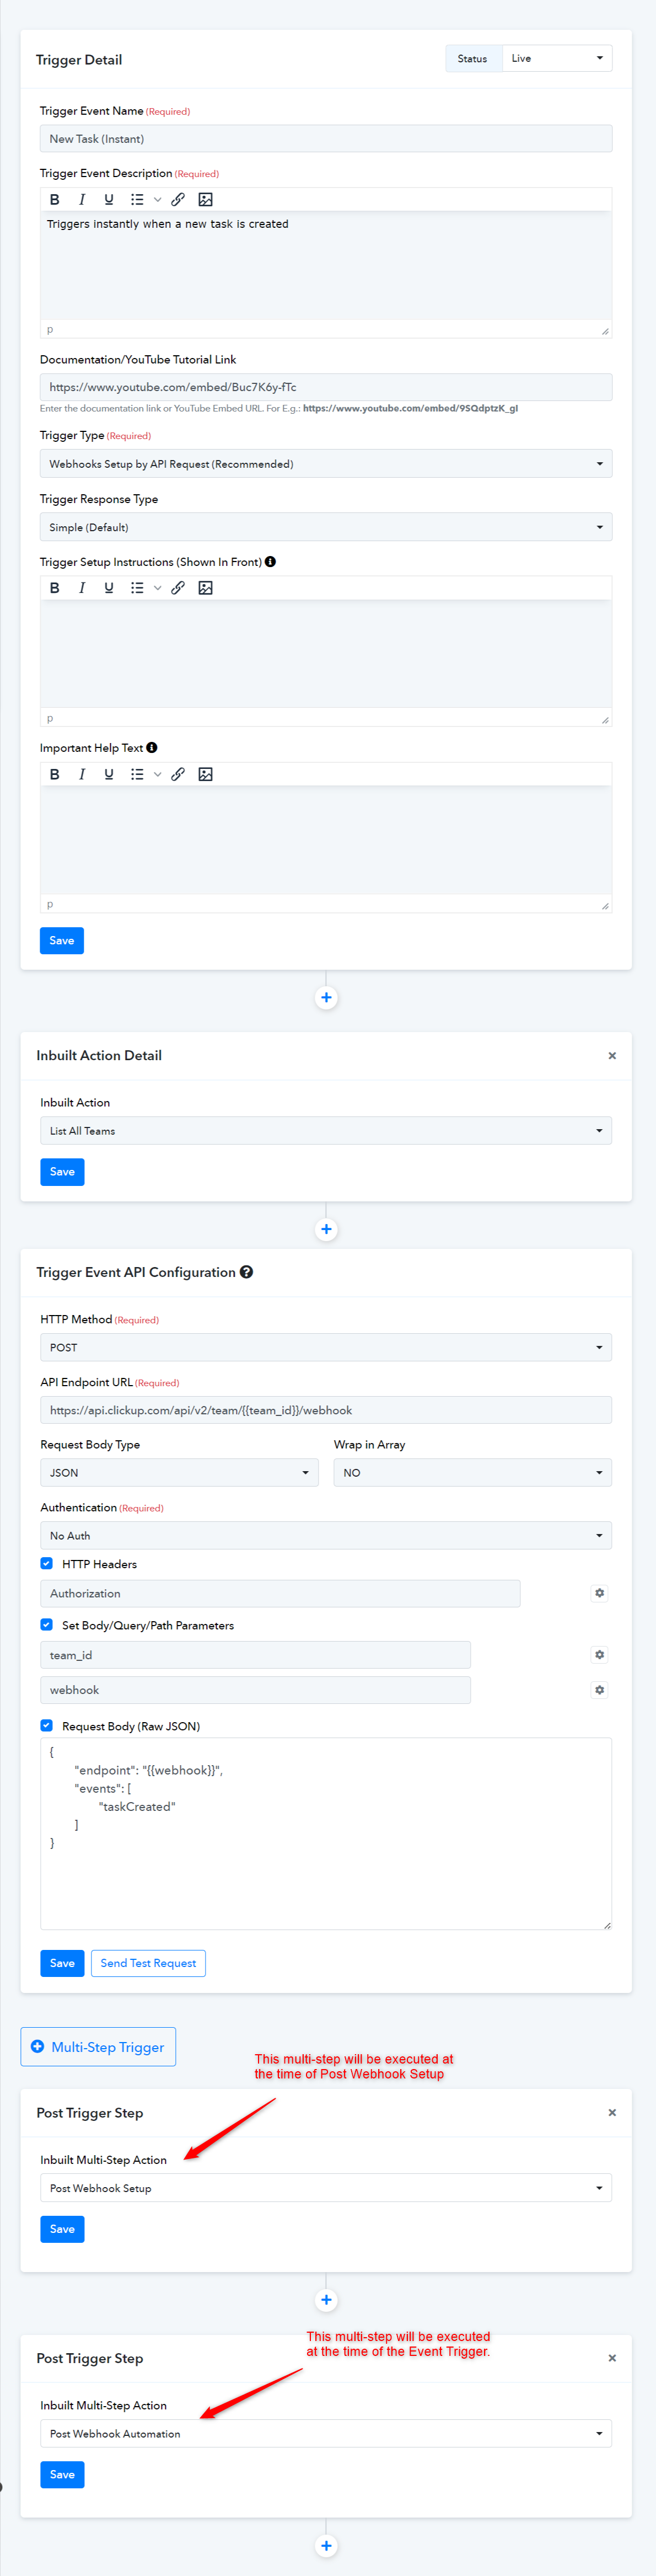The width and height of the screenshot is (656, 2576).
Task: Open HTTP Method POST dropdown
Action: pos(326,1347)
